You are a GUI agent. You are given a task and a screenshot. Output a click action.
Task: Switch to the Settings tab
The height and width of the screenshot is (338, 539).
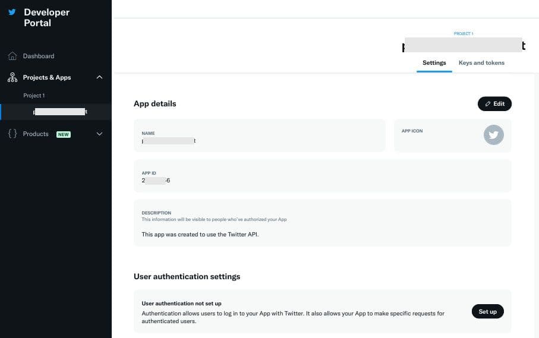point(434,63)
